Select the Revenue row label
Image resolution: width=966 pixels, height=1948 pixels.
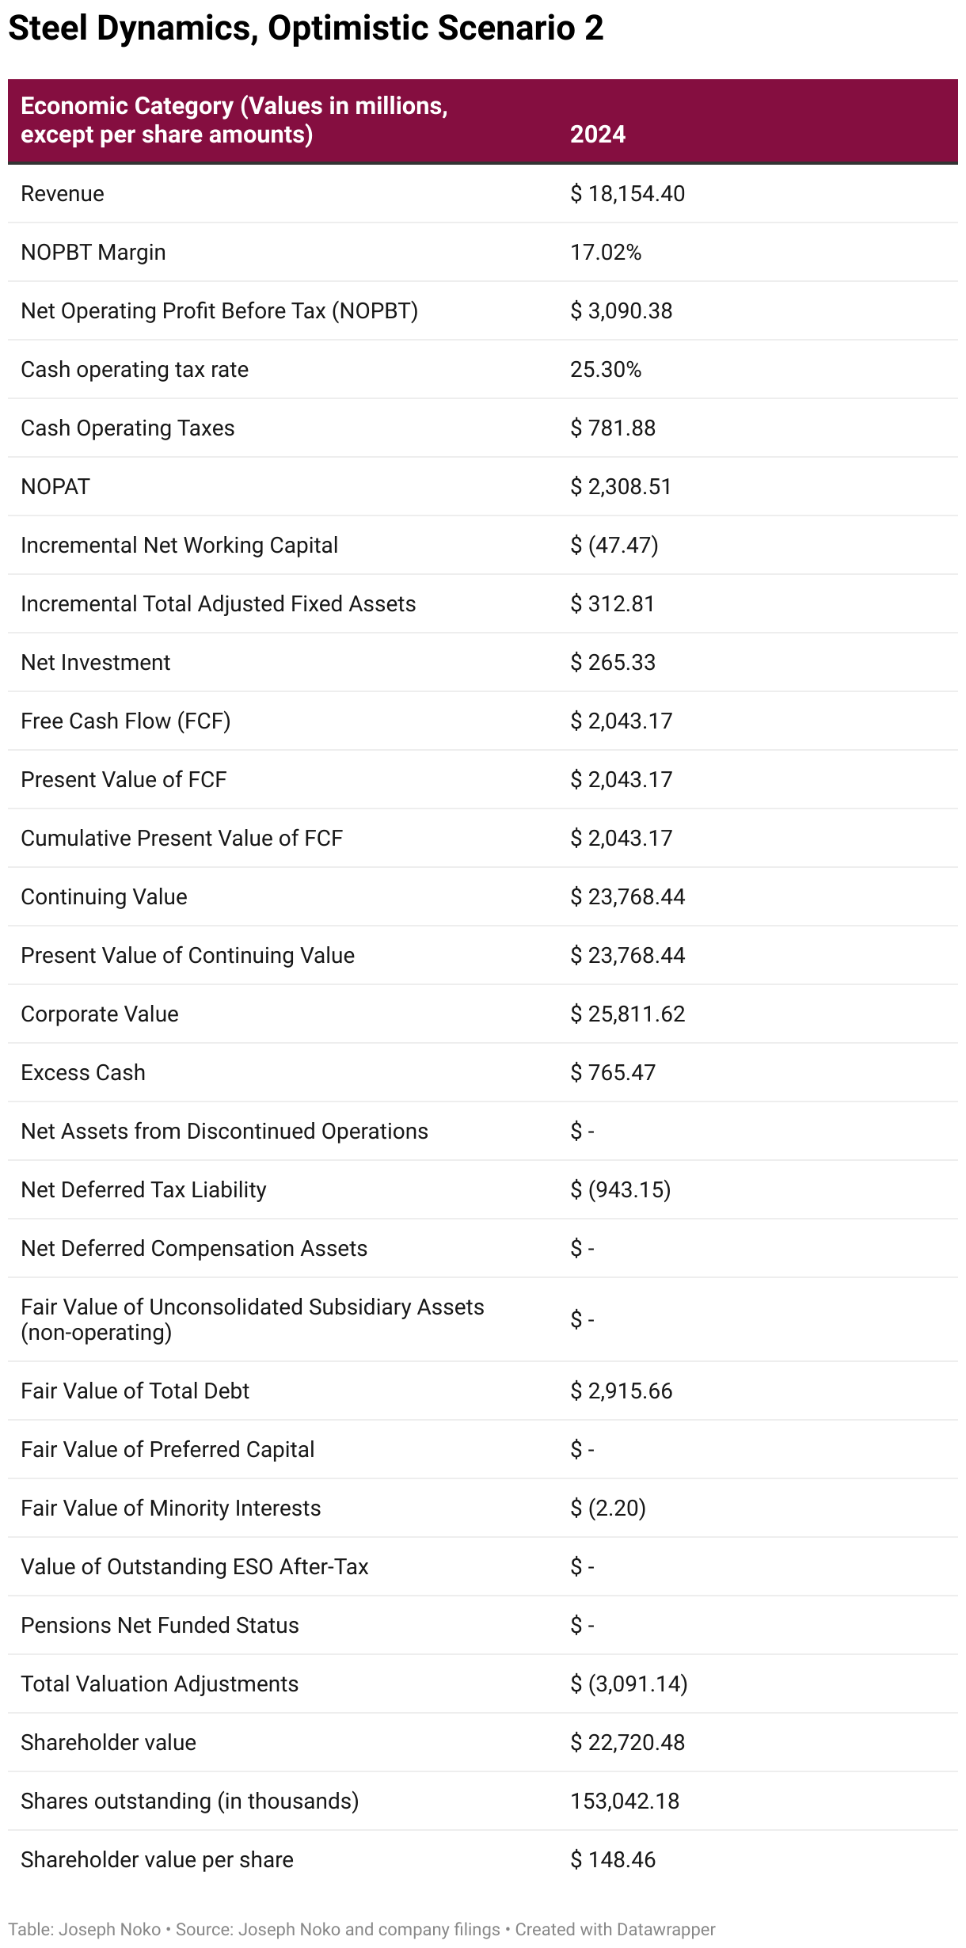[x=63, y=194]
